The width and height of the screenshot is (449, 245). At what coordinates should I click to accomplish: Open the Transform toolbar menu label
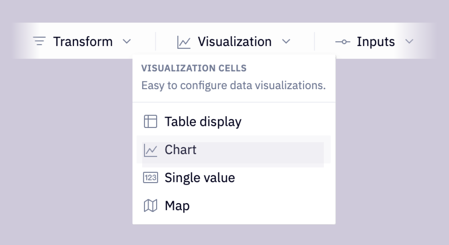83,42
